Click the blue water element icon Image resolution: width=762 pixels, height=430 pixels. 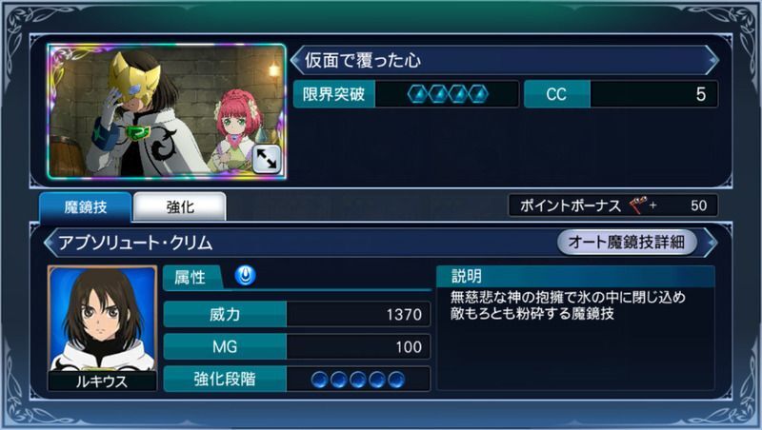(246, 275)
